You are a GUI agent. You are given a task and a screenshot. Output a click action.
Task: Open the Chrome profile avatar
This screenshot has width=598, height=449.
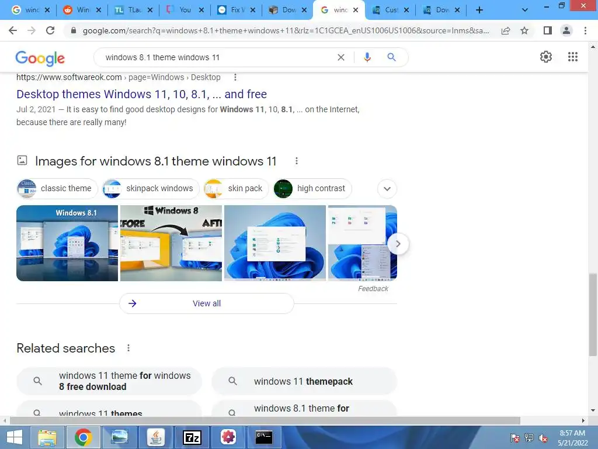click(x=566, y=30)
